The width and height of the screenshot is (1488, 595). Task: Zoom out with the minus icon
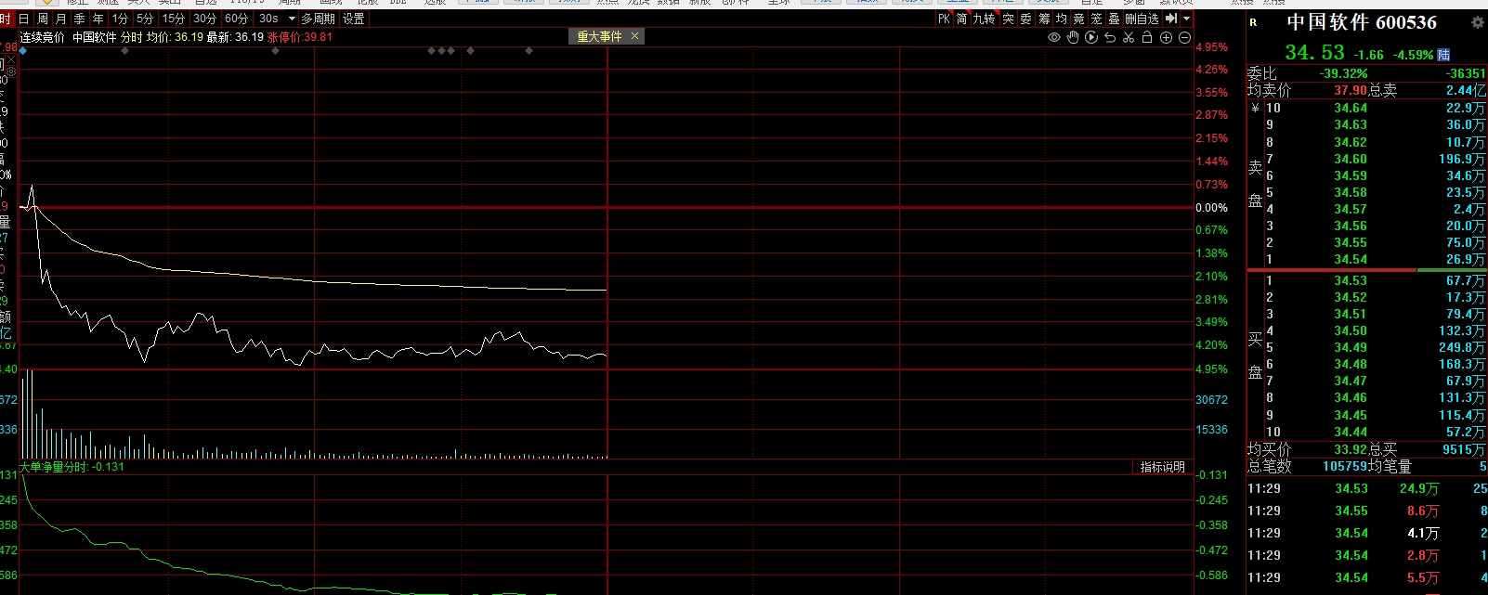pyautogui.click(x=1184, y=37)
